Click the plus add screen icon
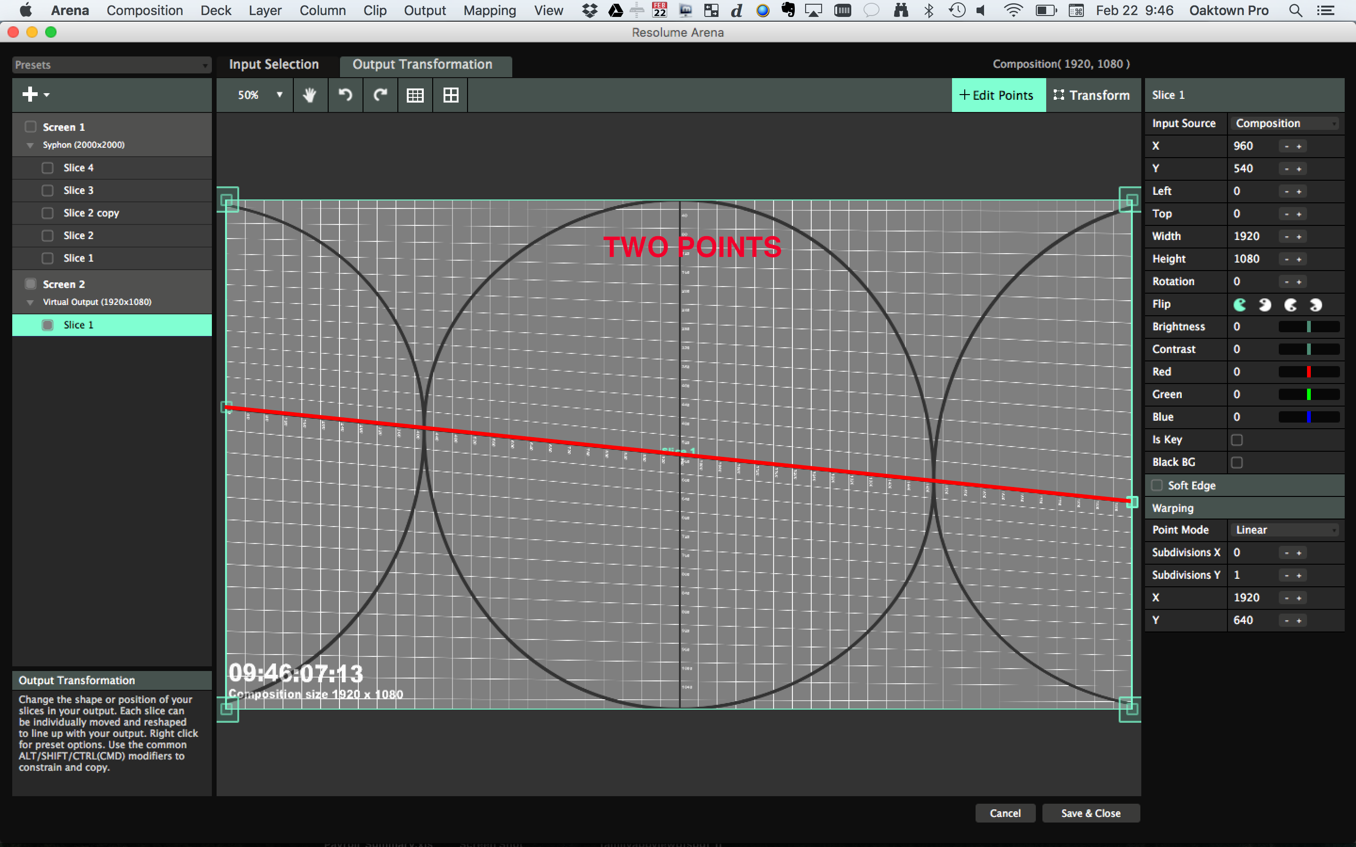This screenshot has width=1356, height=847. (30, 94)
